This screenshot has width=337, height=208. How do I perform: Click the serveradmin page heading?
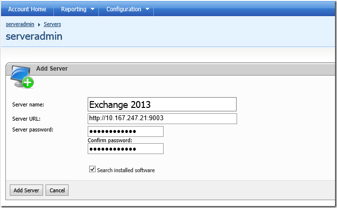tap(34, 36)
